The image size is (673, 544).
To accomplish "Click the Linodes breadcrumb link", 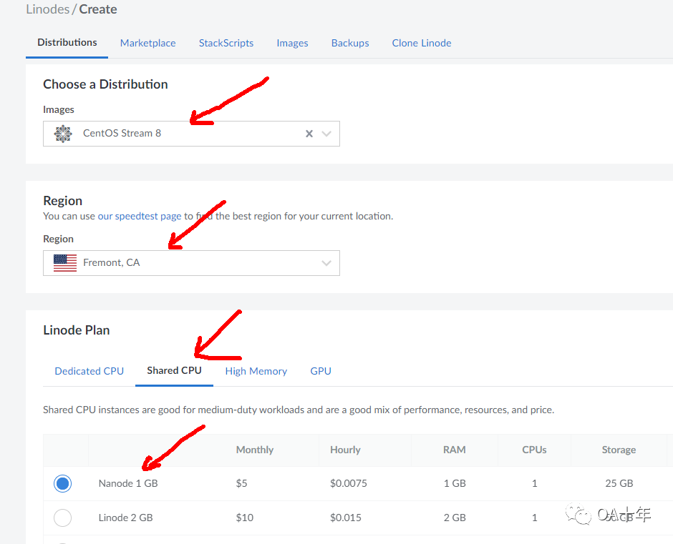I will (48, 9).
